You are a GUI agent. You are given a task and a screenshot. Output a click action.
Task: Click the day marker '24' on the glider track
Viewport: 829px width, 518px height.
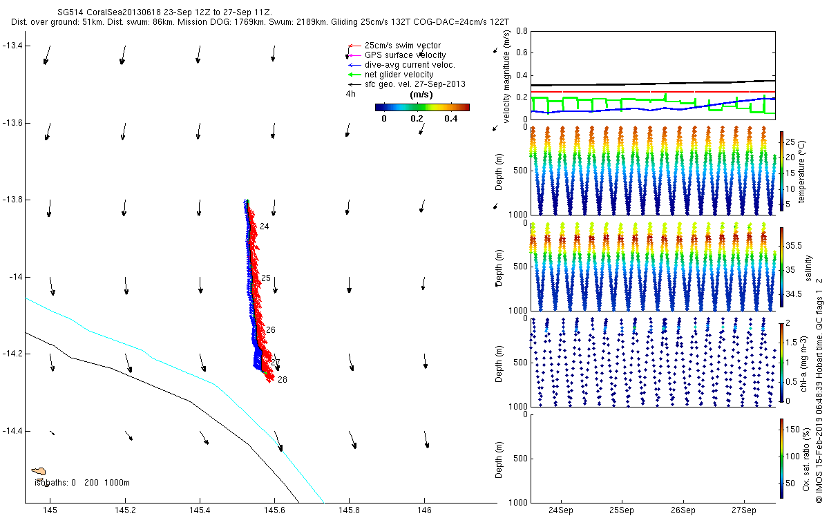click(x=265, y=227)
